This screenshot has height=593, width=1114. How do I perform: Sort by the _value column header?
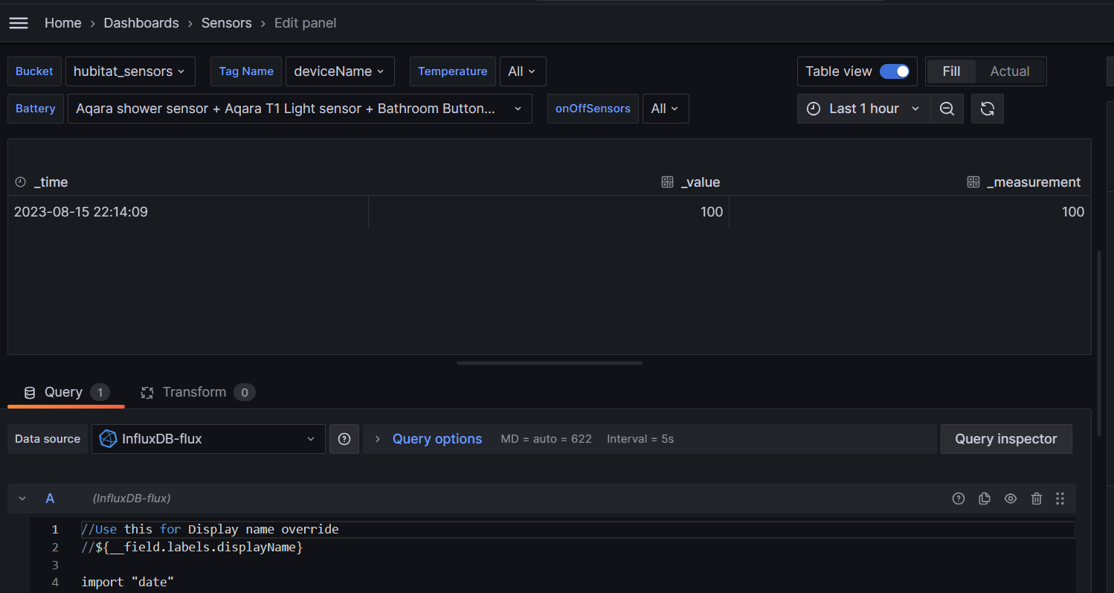[700, 182]
